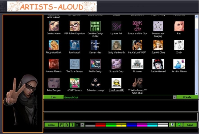Open the Kurama Phoenix room icon

click(x=54, y=64)
